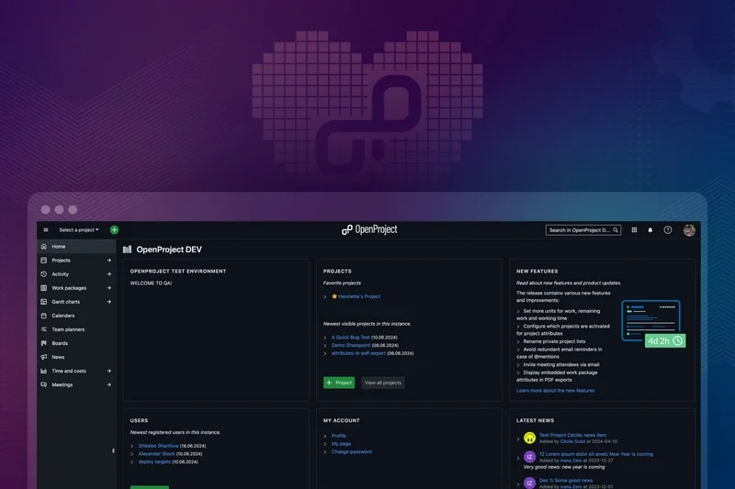Focus the Search in OpenProject field
The height and width of the screenshot is (489, 735).
[x=583, y=230]
